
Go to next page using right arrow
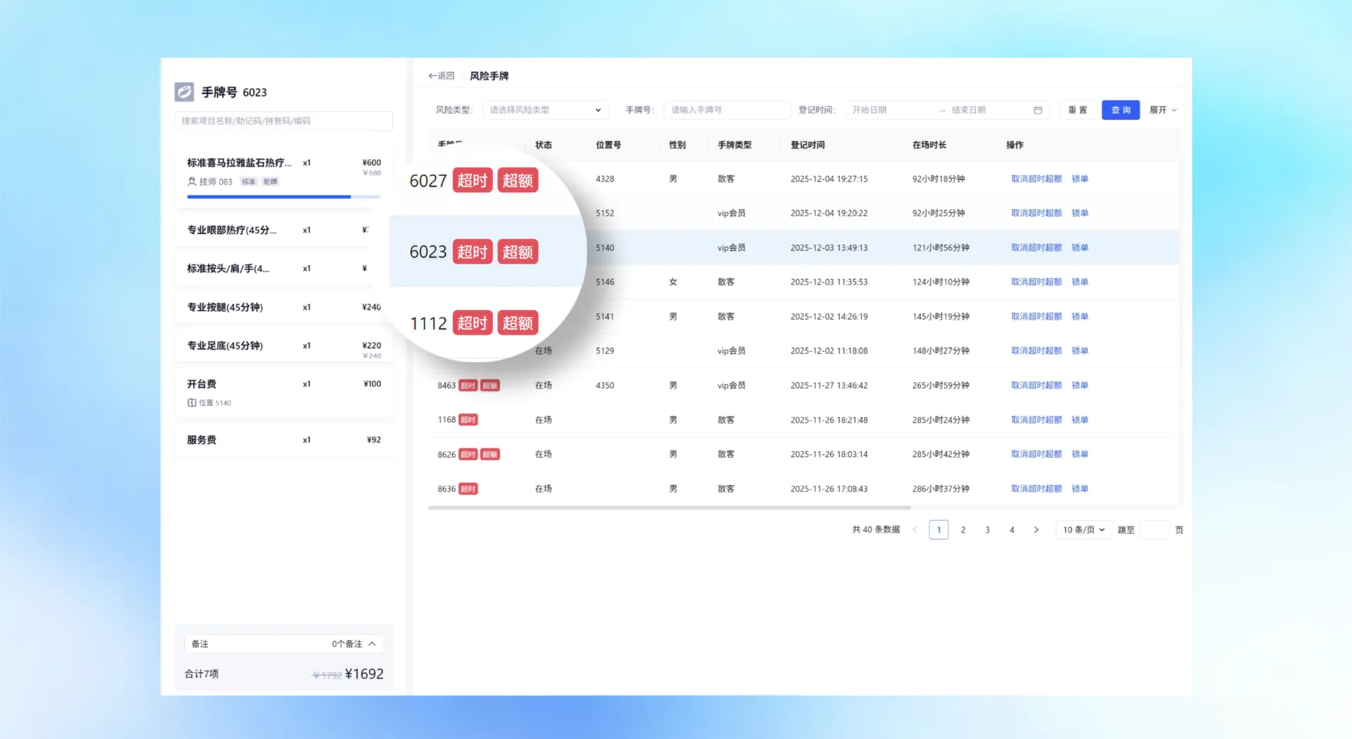(1036, 530)
